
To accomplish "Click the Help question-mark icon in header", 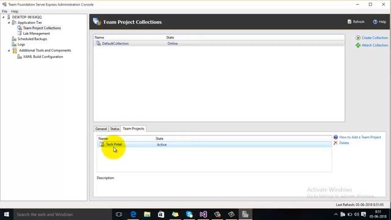I will (375, 22).
